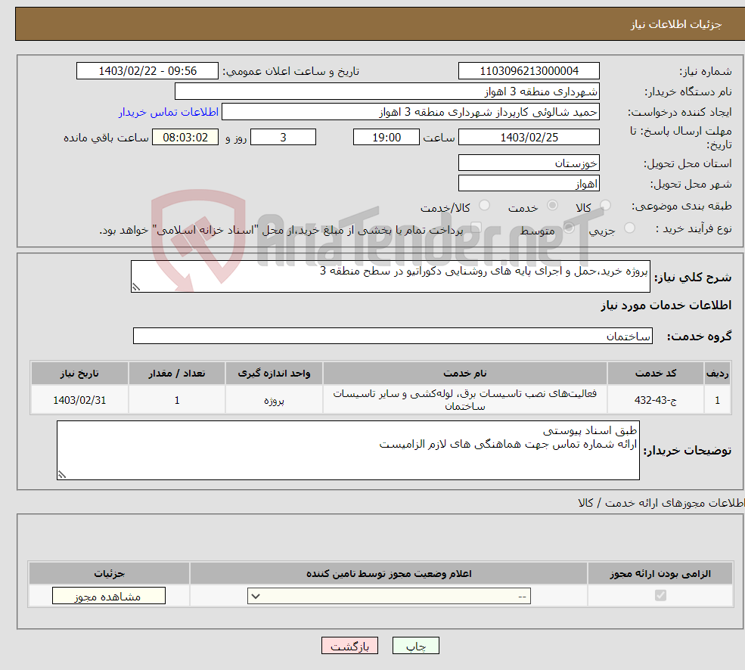Click the تعداد / مقدار column header

pyautogui.click(x=177, y=374)
